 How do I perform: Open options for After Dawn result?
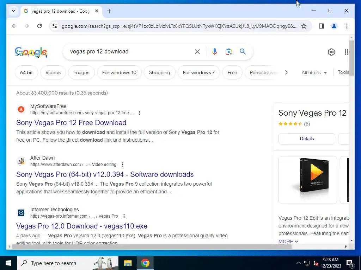[122, 165]
